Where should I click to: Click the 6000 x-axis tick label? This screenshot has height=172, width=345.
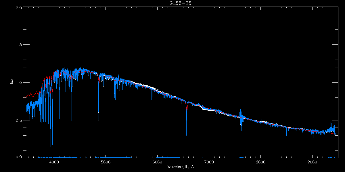[157, 162]
